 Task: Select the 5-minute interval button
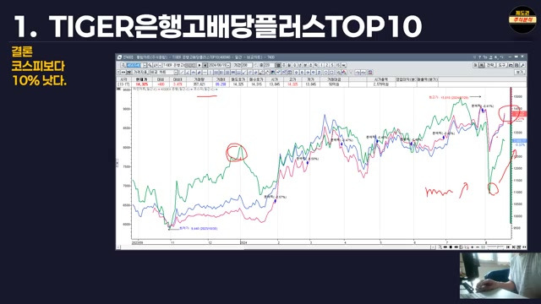pos(332,65)
